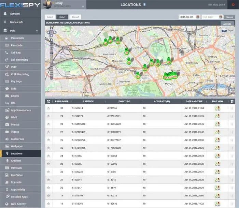Click the MMS icon in sidebar
The width and height of the screenshot is (239, 208).
coord(7,117)
